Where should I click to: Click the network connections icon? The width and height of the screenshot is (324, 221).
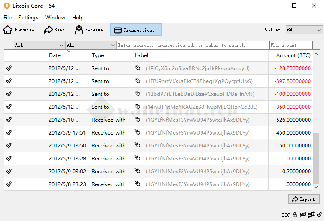(311, 215)
